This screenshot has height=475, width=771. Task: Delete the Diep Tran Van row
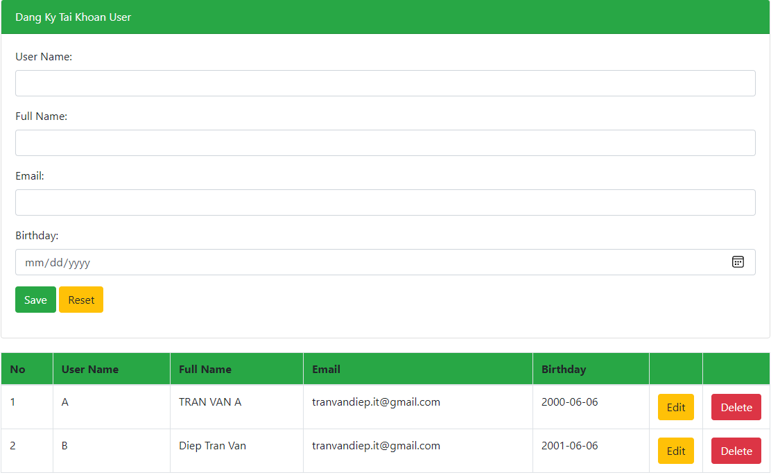point(736,451)
